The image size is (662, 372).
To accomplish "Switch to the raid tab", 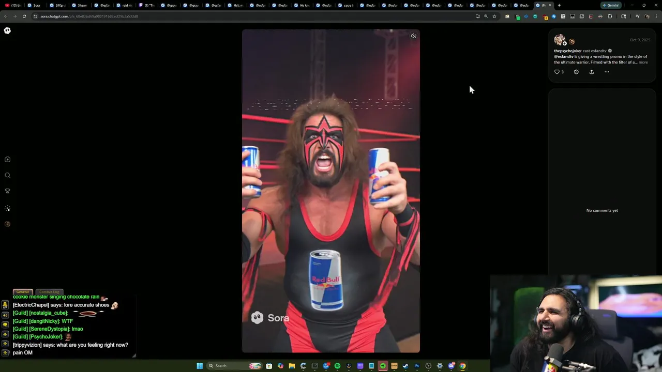I will pyautogui.click(x=124, y=5).
